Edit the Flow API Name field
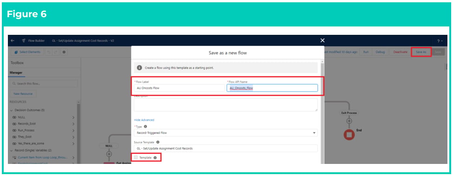 pyautogui.click(x=272, y=88)
